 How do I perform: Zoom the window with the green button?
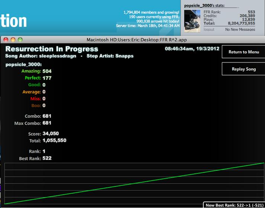[20, 40]
